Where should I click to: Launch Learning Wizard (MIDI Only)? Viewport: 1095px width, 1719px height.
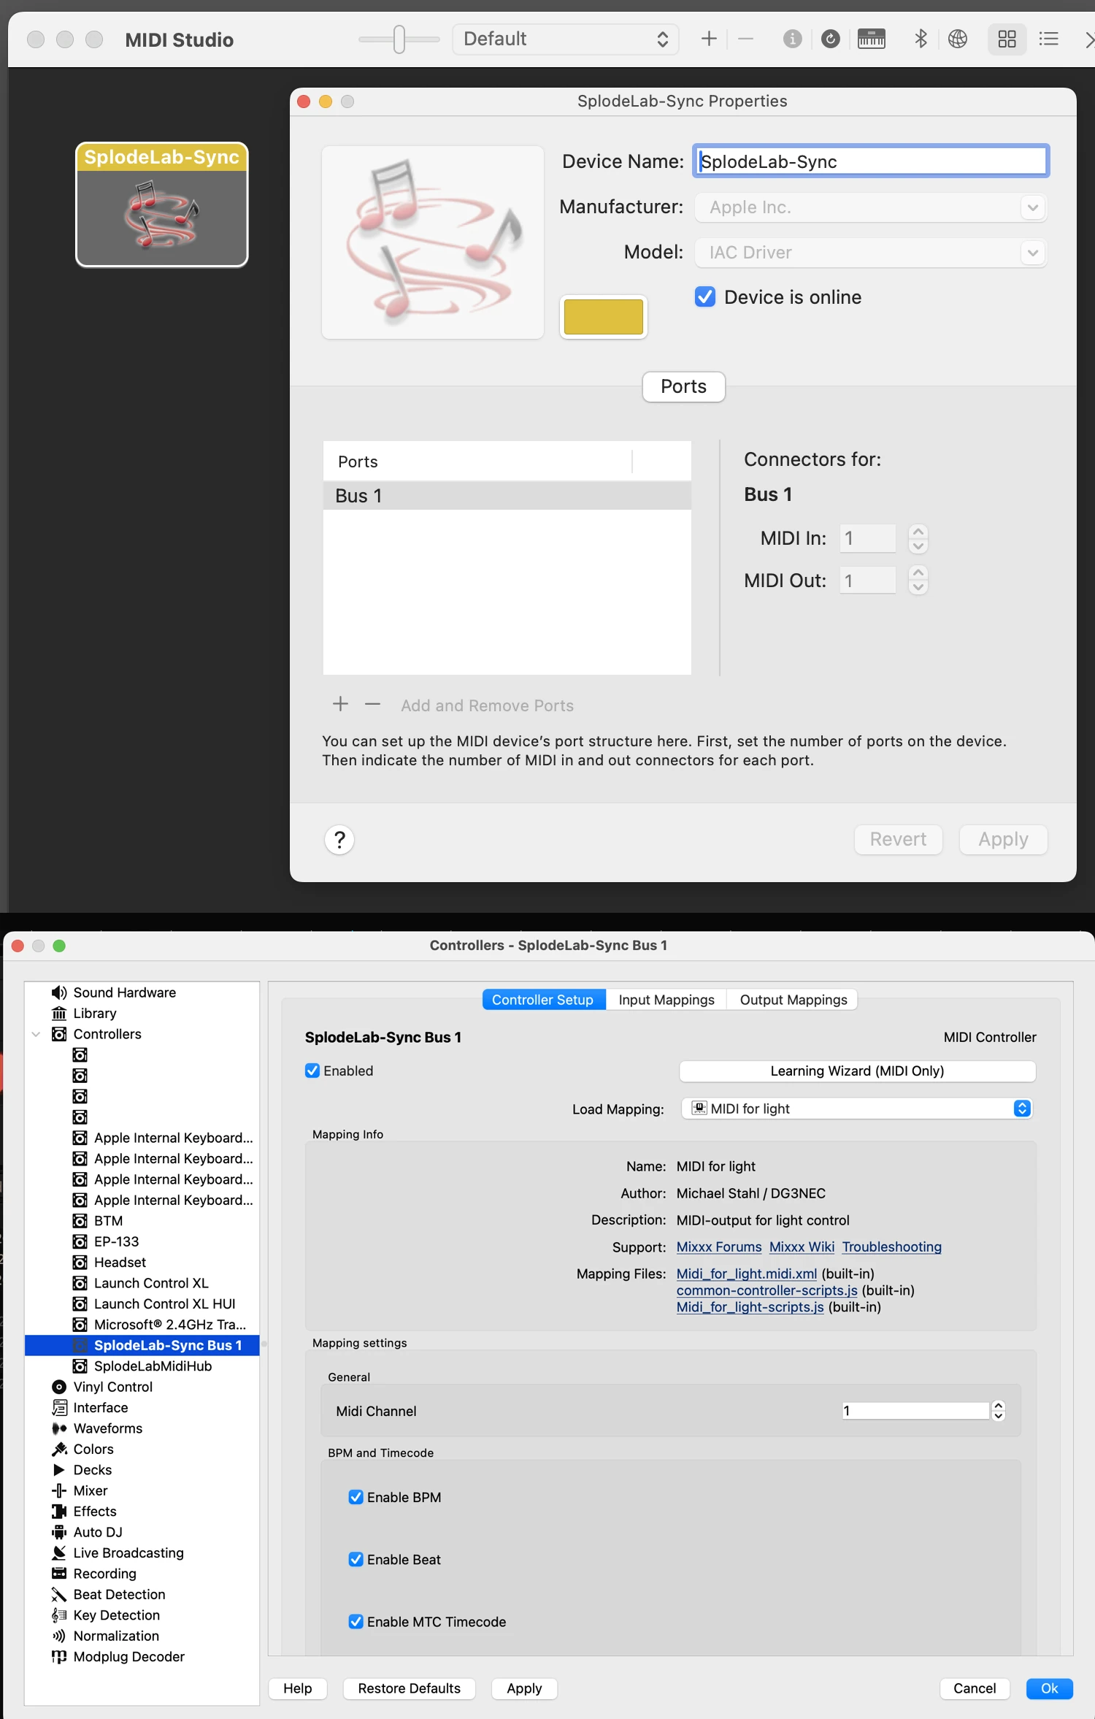pyautogui.click(x=857, y=1071)
